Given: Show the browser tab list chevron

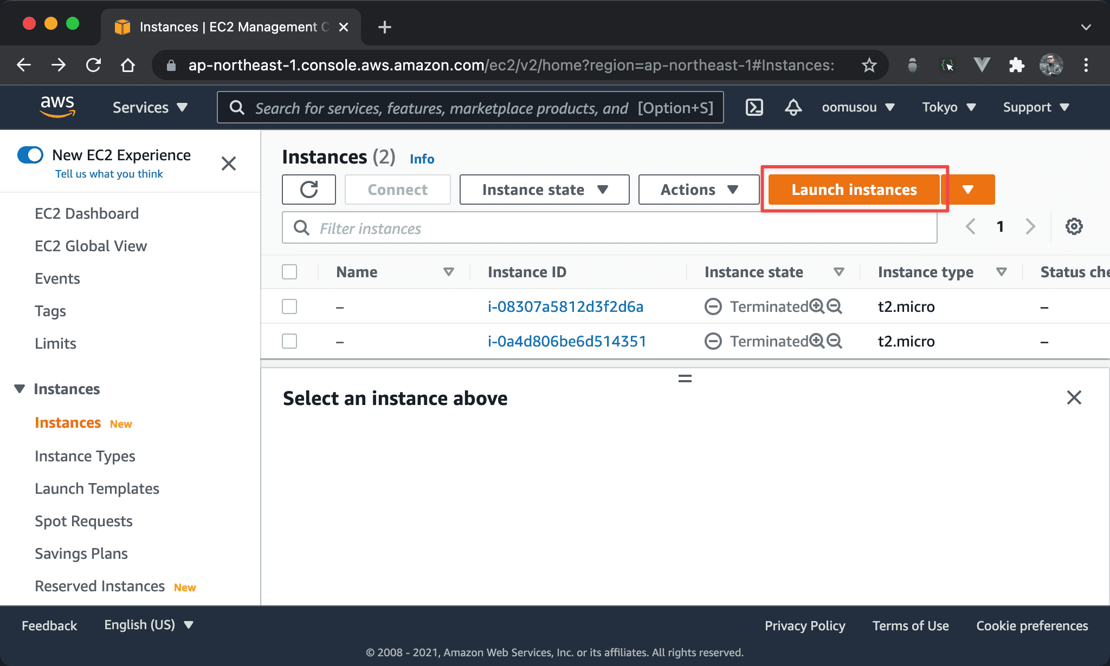Looking at the screenshot, I should click(x=1086, y=27).
